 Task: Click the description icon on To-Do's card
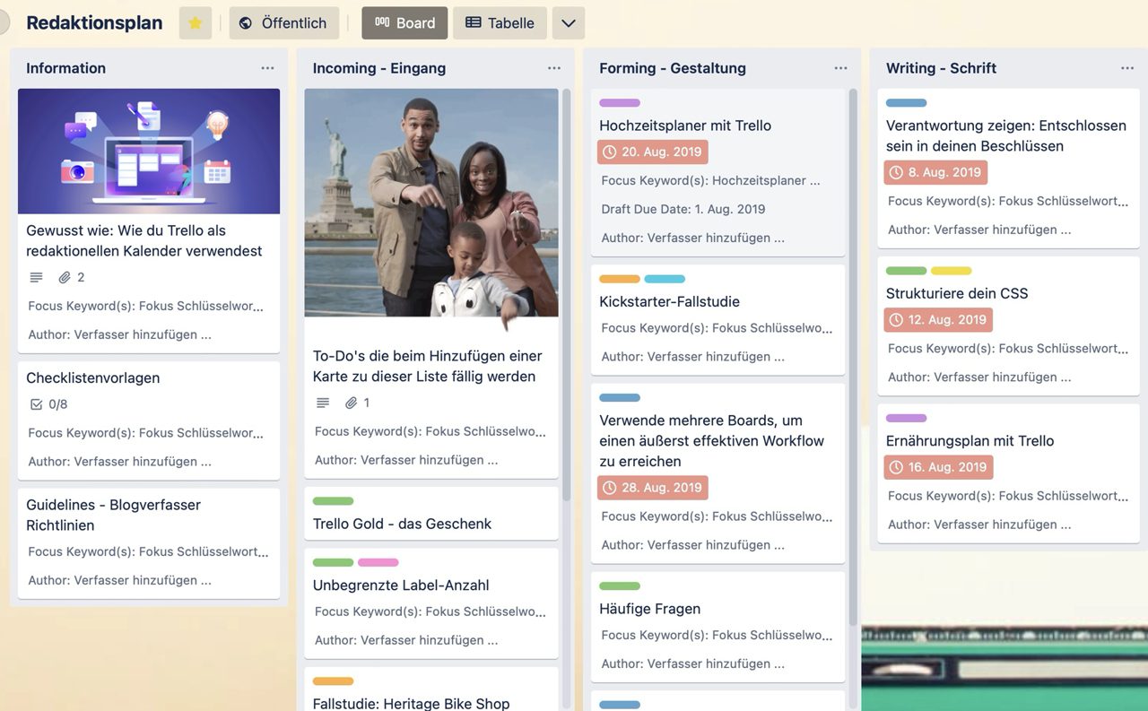coord(323,403)
